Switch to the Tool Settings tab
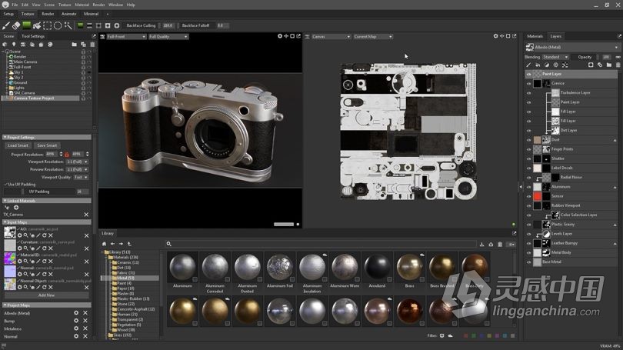This screenshot has height=350, width=623. (x=33, y=36)
